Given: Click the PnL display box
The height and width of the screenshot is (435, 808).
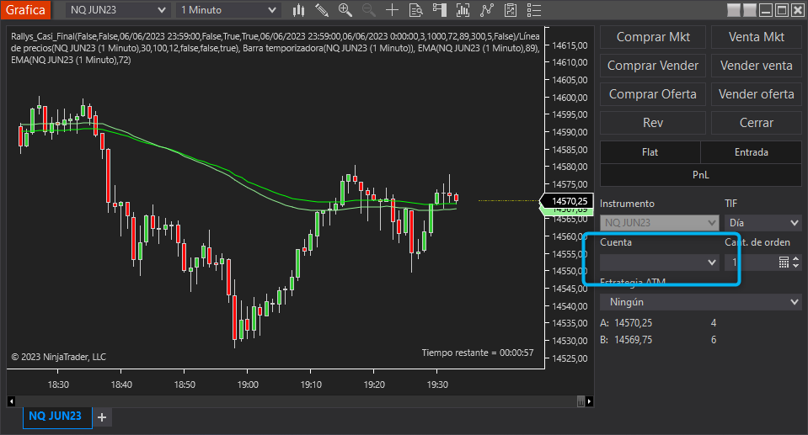Looking at the screenshot, I should (x=701, y=175).
